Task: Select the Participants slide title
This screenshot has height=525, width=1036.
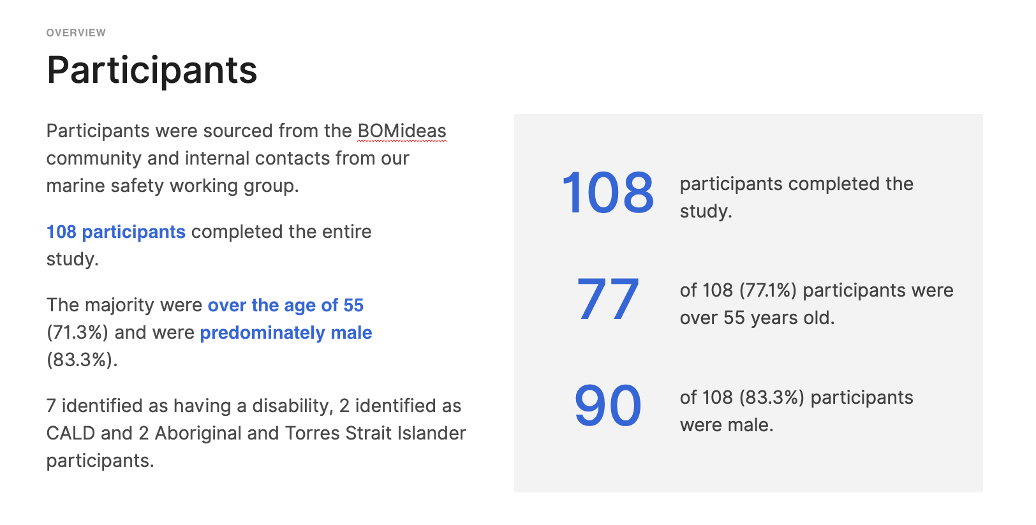Action: coord(152,70)
